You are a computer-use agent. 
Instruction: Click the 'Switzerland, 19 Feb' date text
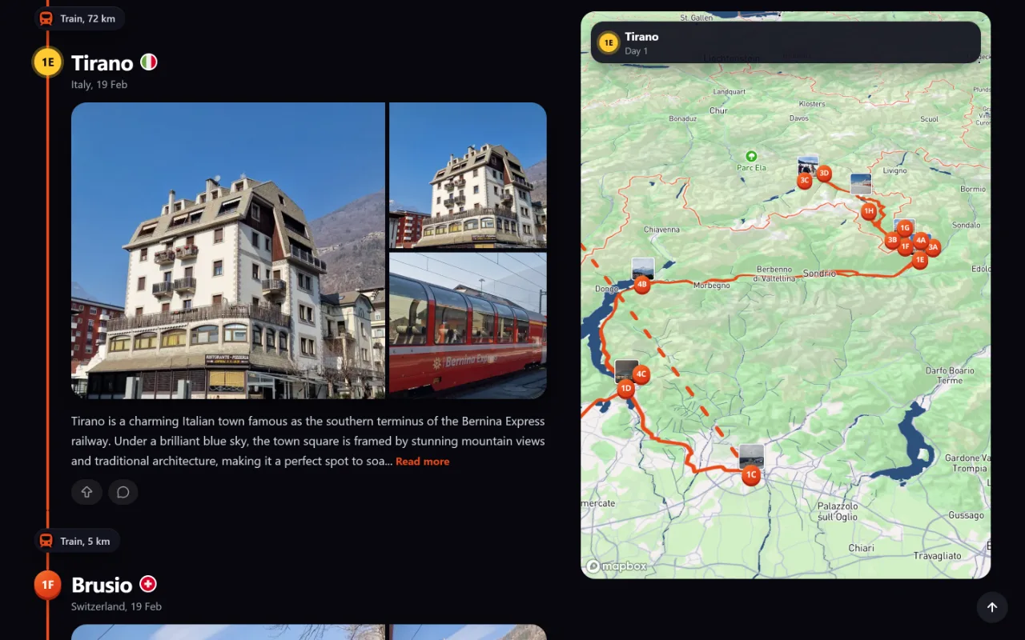pyautogui.click(x=116, y=606)
